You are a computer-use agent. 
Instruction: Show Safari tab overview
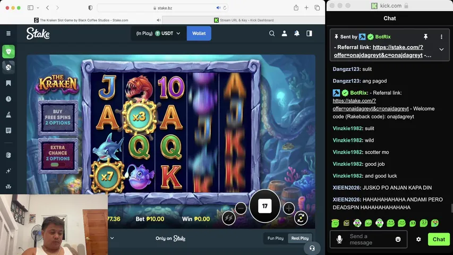click(317, 8)
